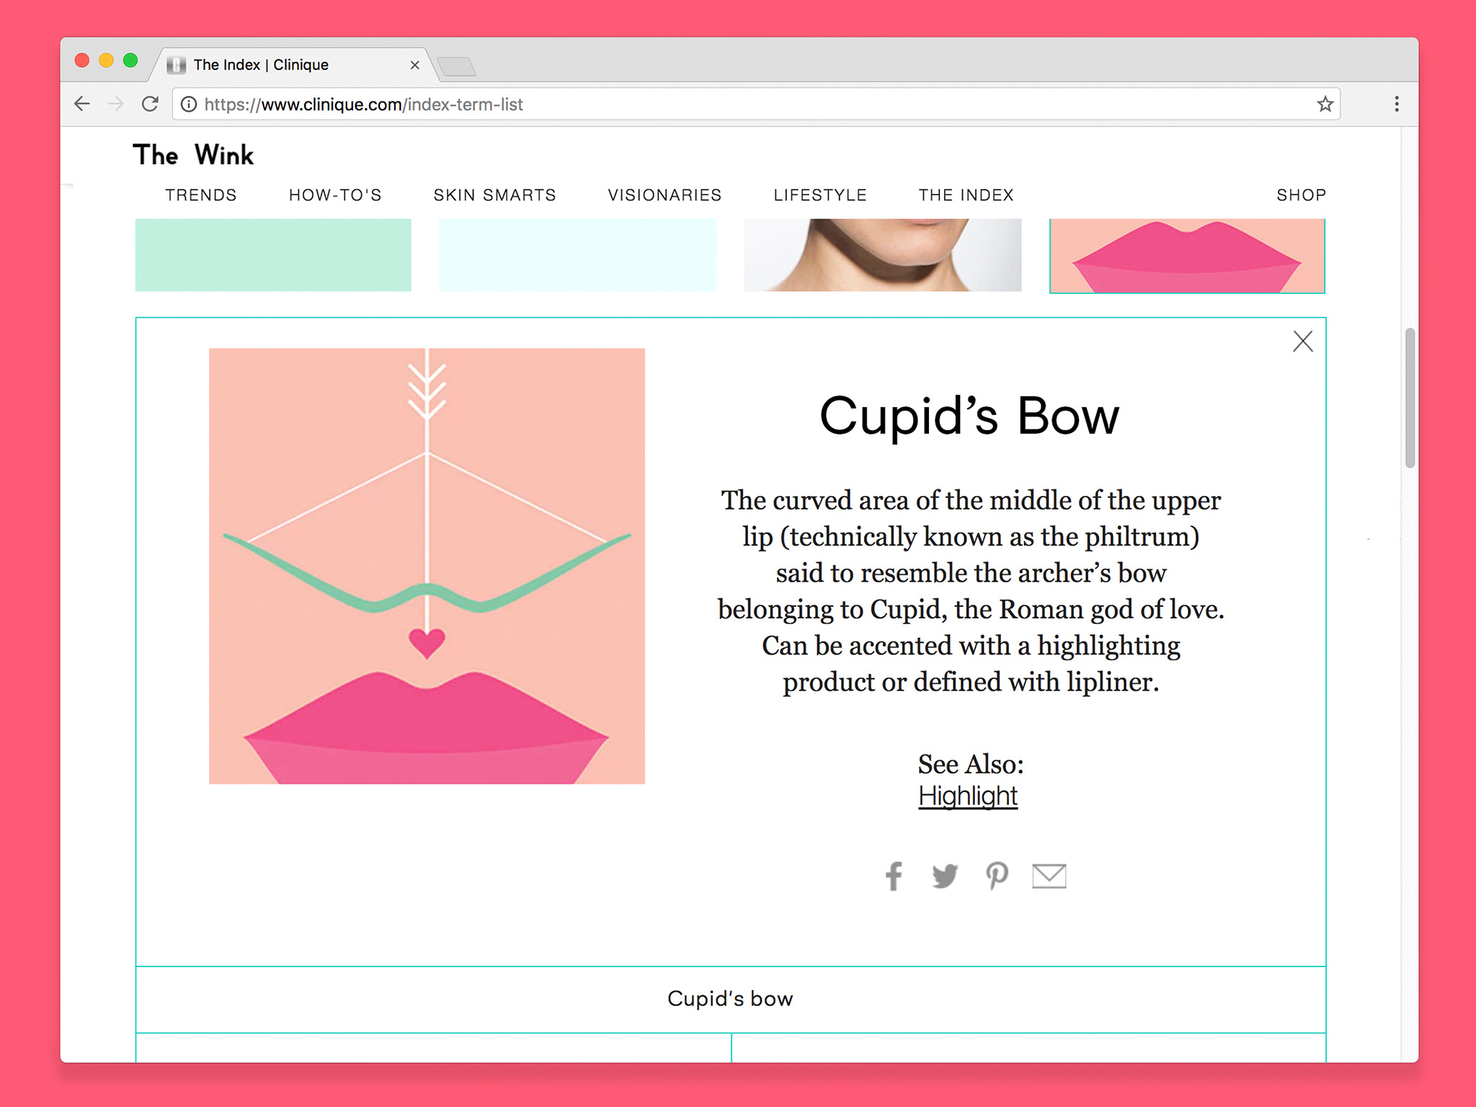Screen dimensions: 1476x1107
Task: Navigate to The Index section
Action: (966, 195)
